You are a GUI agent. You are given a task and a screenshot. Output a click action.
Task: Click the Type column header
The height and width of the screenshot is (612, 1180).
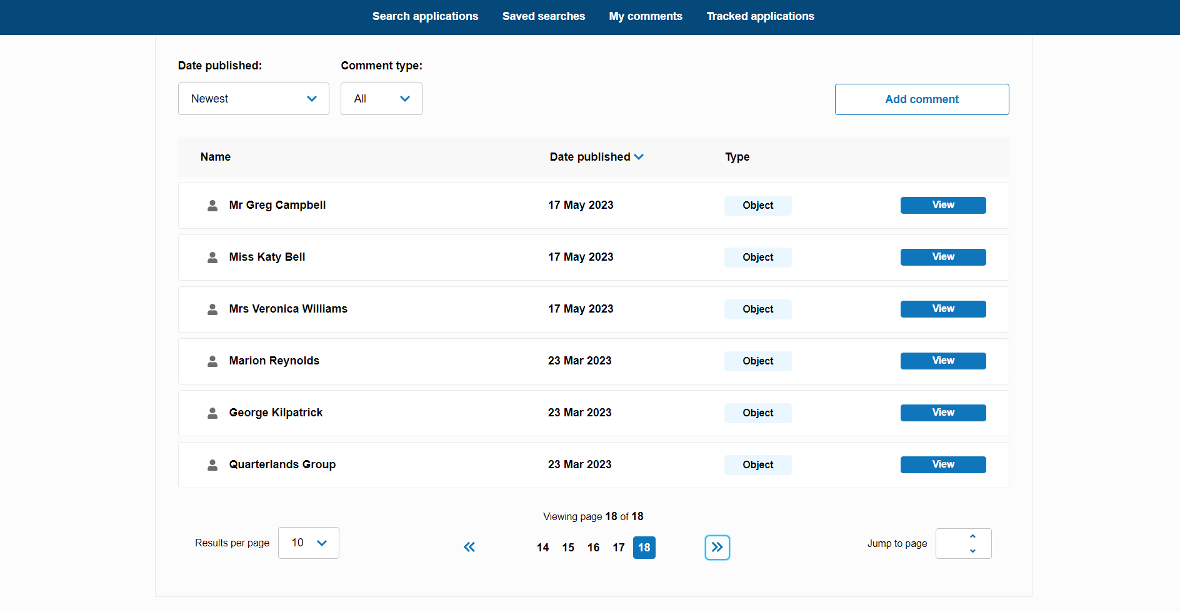pyautogui.click(x=737, y=157)
